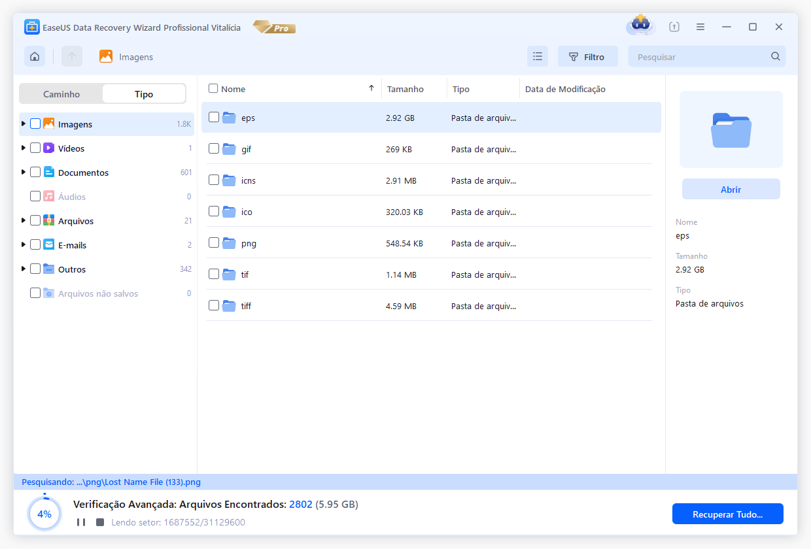811x549 pixels.
Task: Click the 2802 files found count
Action: point(301,505)
